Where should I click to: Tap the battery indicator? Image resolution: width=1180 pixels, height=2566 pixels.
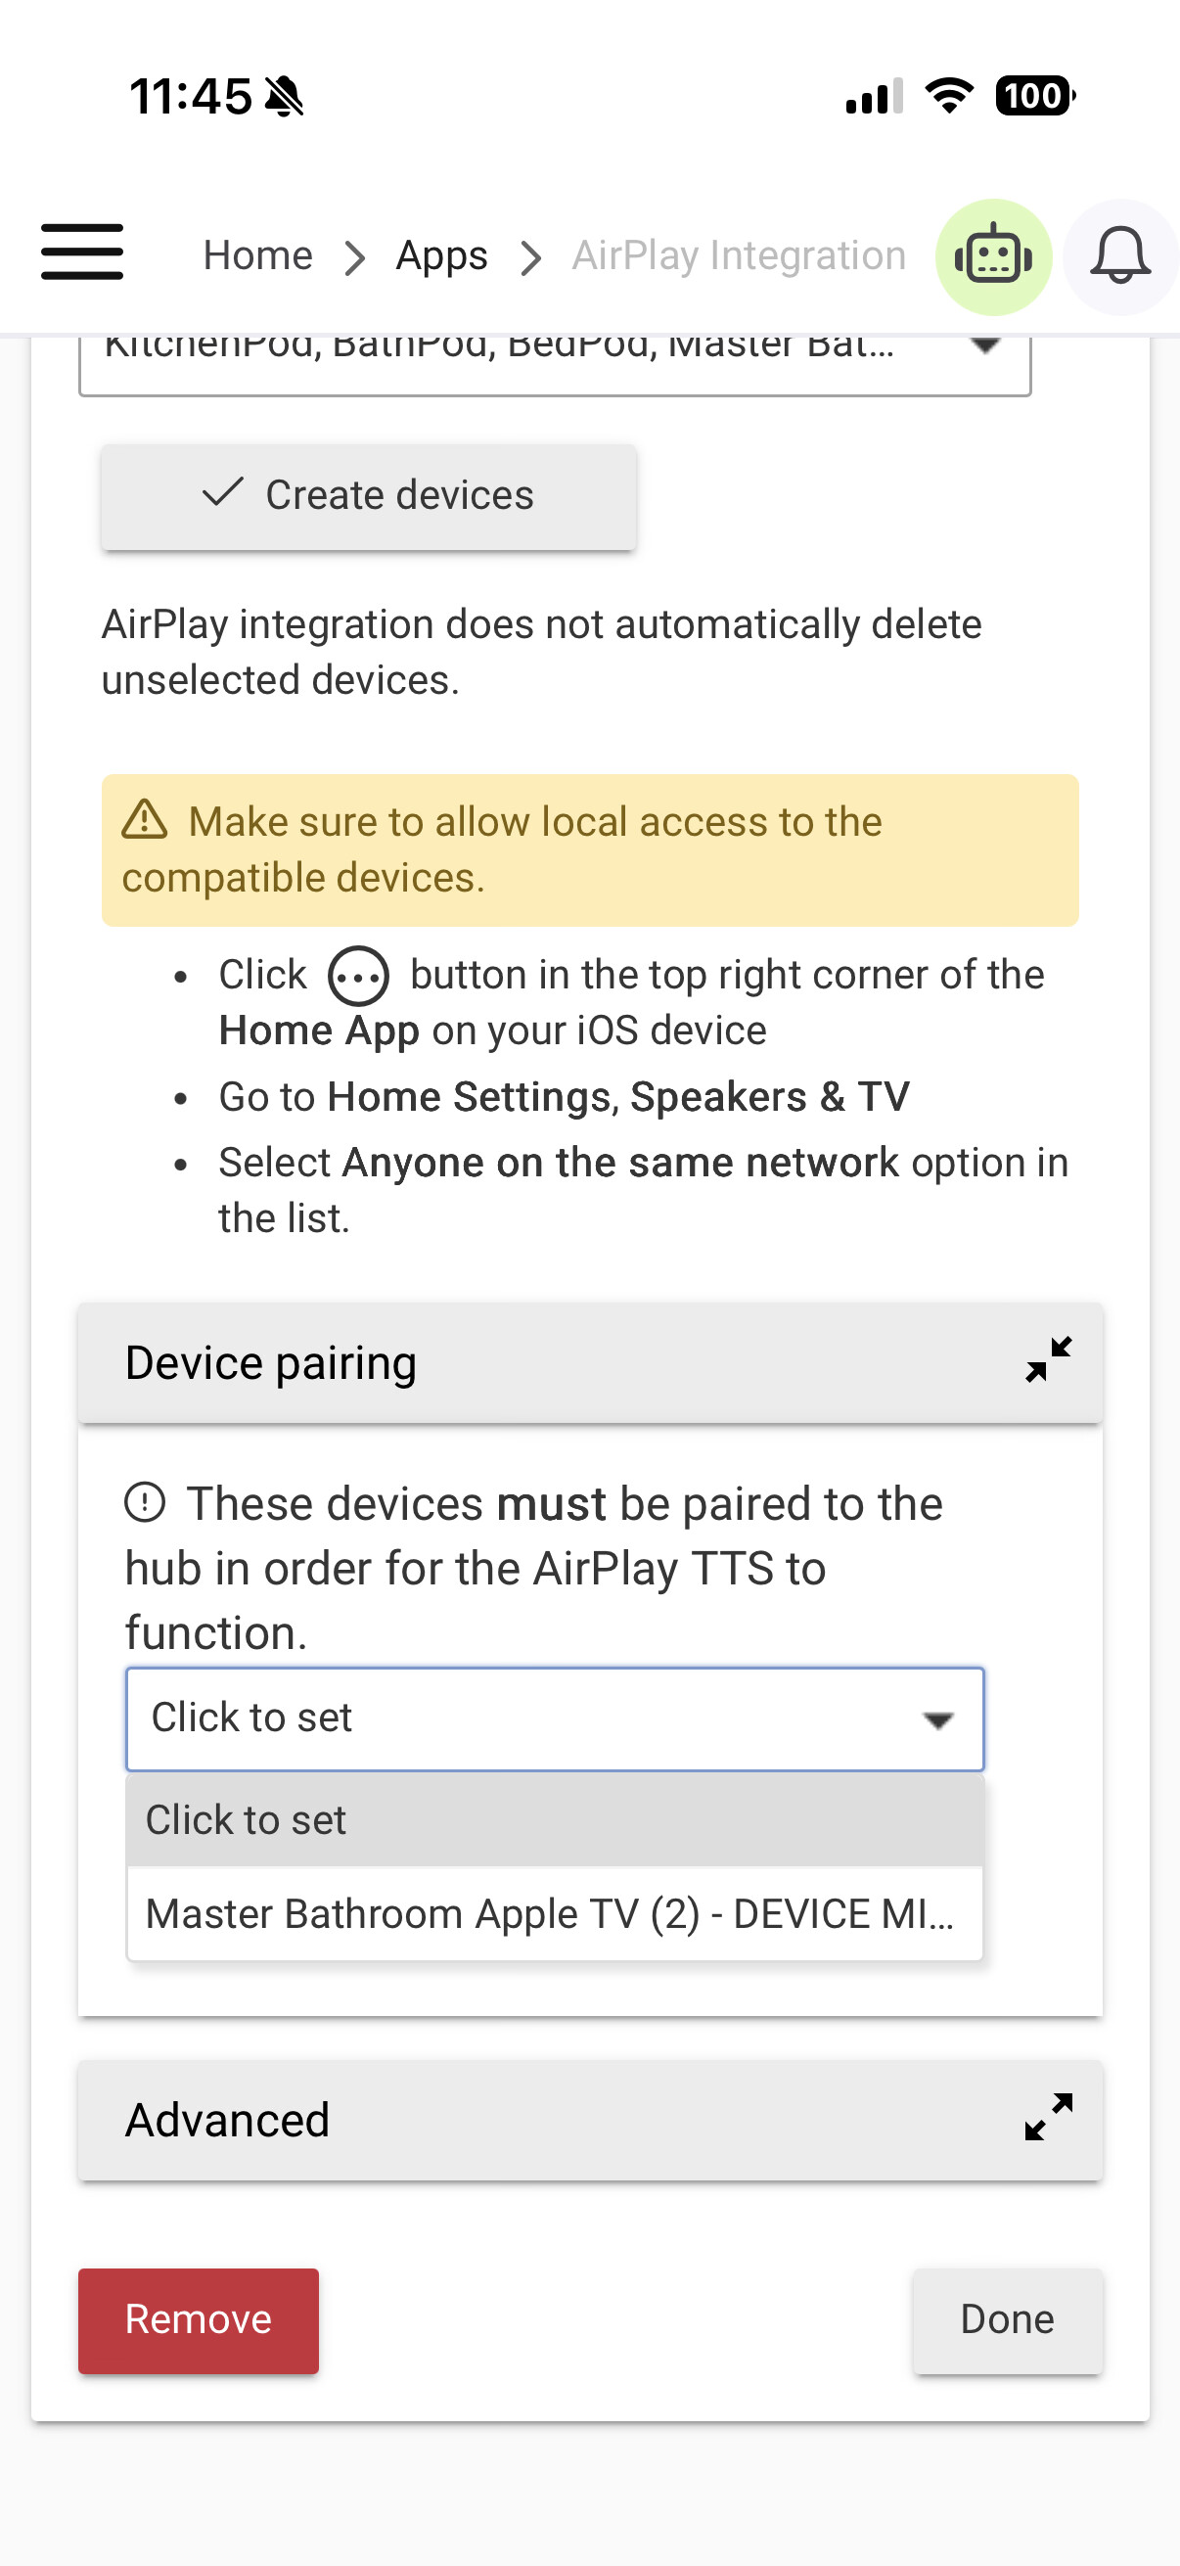[x=1034, y=96]
